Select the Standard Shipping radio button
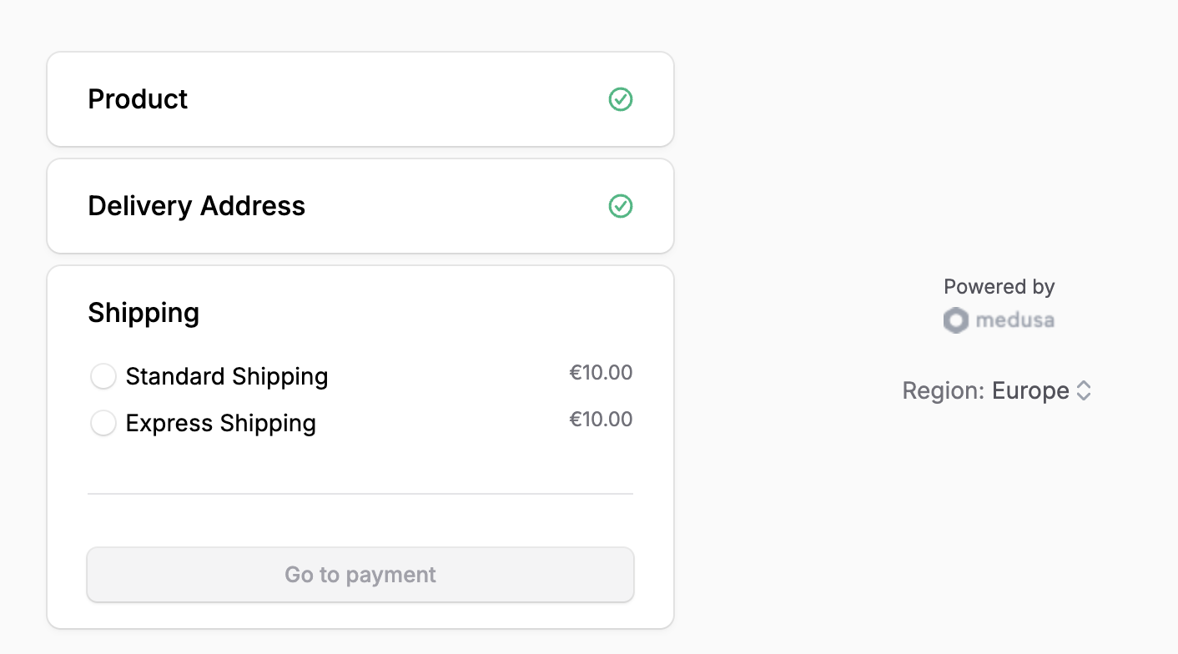The image size is (1178, 654). pos(103,376)
